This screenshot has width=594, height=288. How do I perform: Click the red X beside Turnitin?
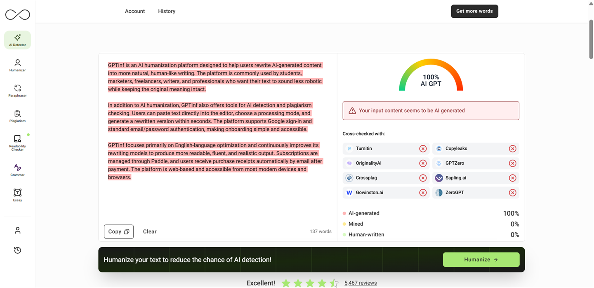pyautogui.click(x=423, y=149)
